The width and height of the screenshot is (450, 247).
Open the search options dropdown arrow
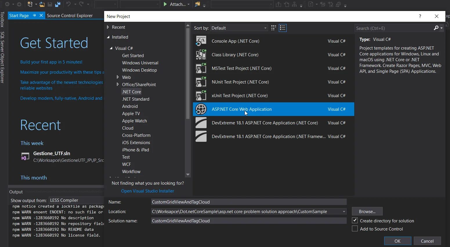441,28
